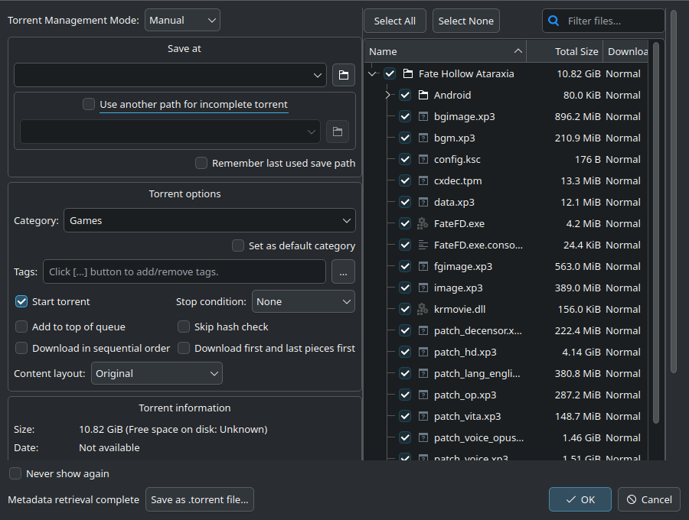Click the incomplete torrent path folder icon
The width and height of the screenshot is (689, 520).
point(338,132)
